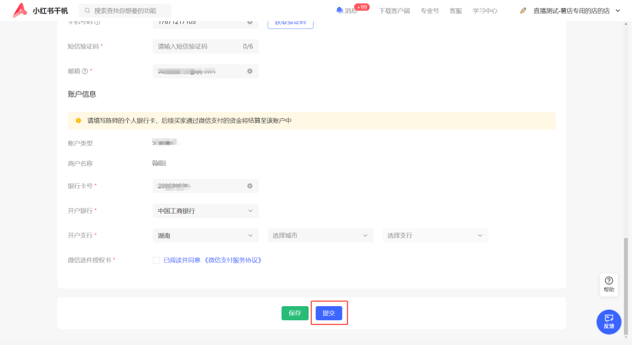Expand the shop account menu chevron

point(618,11)
